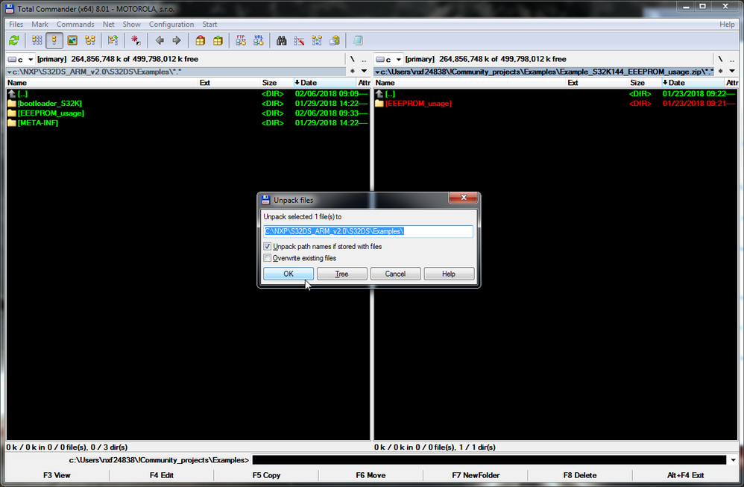Click F7 NewFolder function button
The image size is (744, 487).
tap(476, 475)
